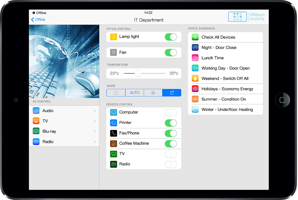This screenshot has height=200, width=298.
Task: Click the Working Day open lock icon
Action: point(195,68)
